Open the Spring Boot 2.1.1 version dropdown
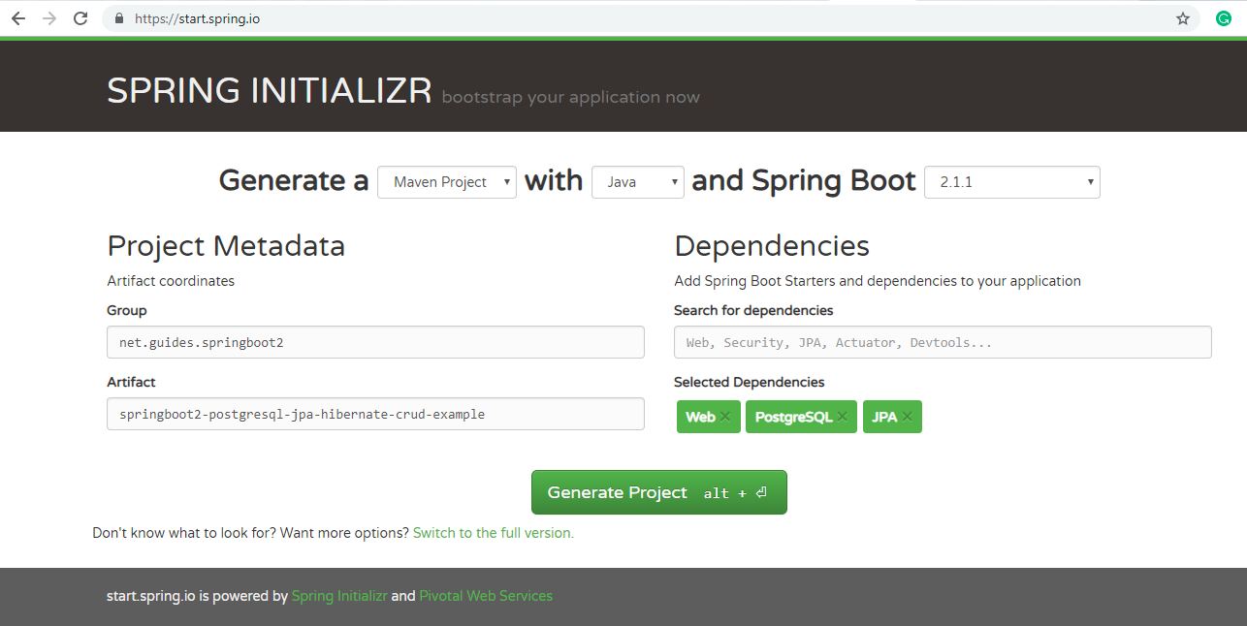Viewport: 1247px width, 626px height. 1012,182
